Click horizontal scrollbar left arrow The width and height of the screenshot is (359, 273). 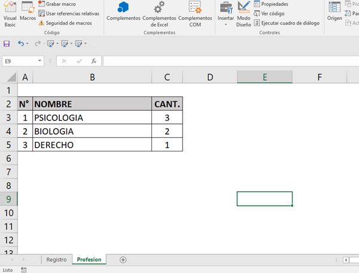pyautogui.click(x=346, y=260)
